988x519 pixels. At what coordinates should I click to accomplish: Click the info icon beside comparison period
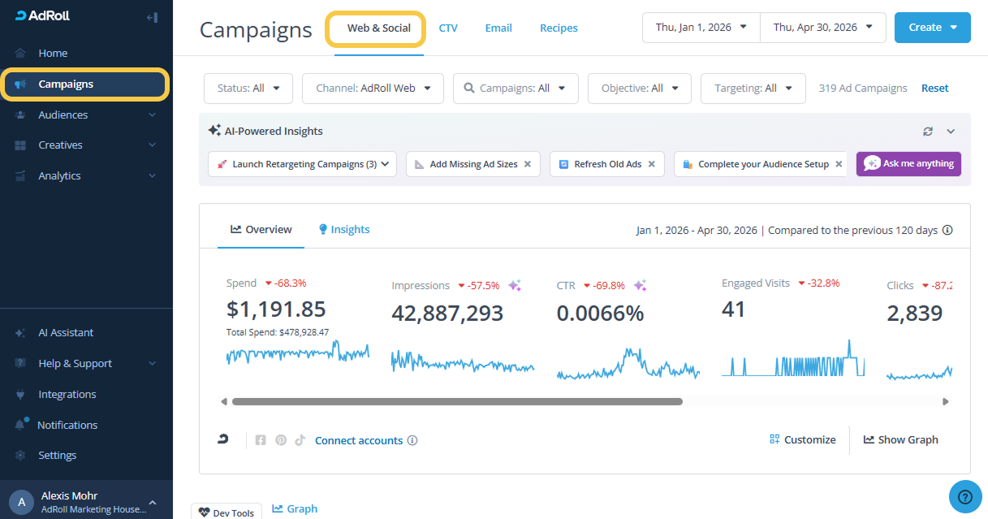click(x=947, y=230)
